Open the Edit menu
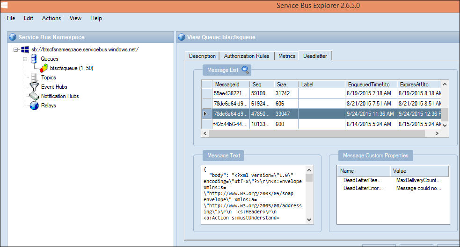460x247 pixels. coord(29,18)
